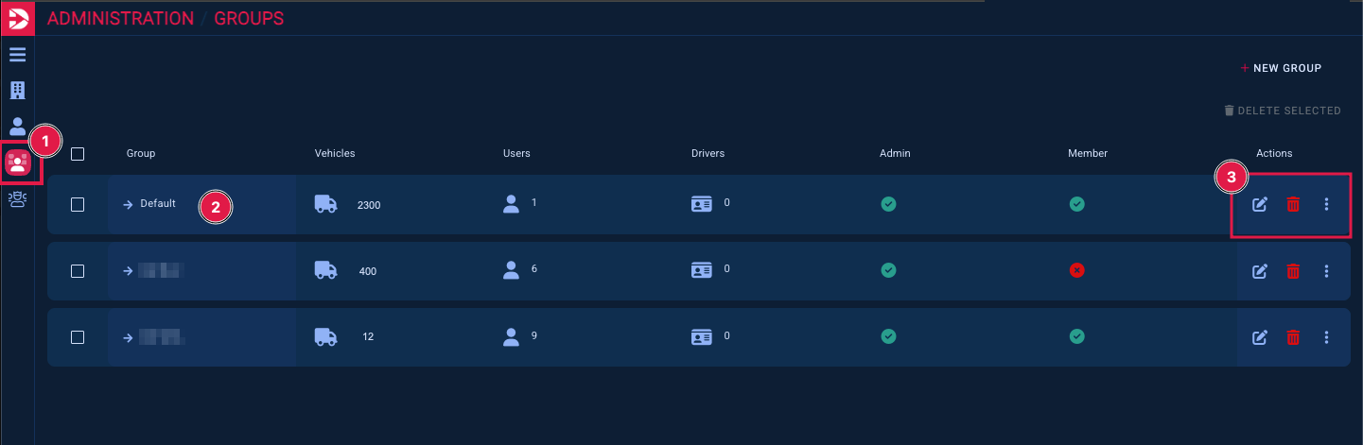Select the Groups icon in the sidebar
This screenshot has width=1363, height=445.
(x=18, y=163)
